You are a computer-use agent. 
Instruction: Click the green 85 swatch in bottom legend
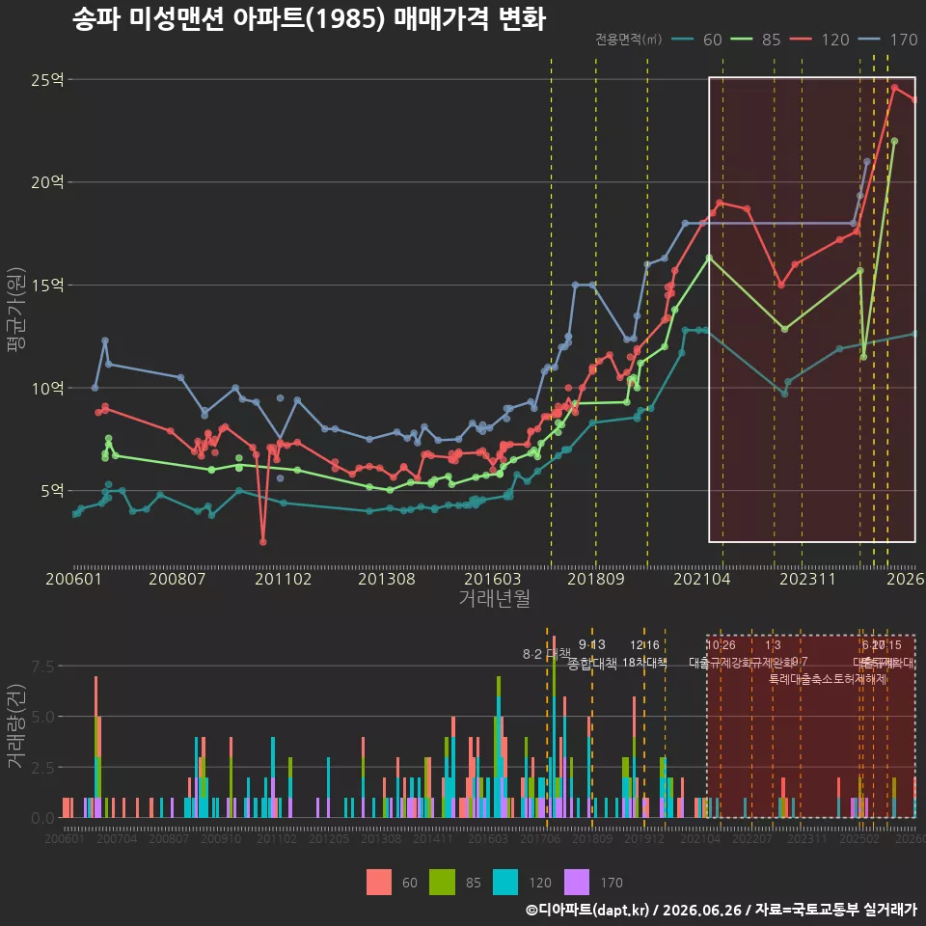pos(443,883)
